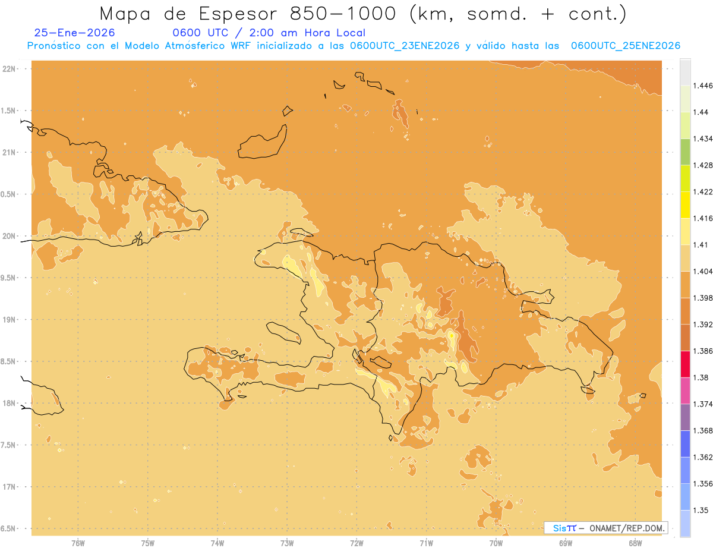Click the '68W' longitude label

tap(635, 543)
